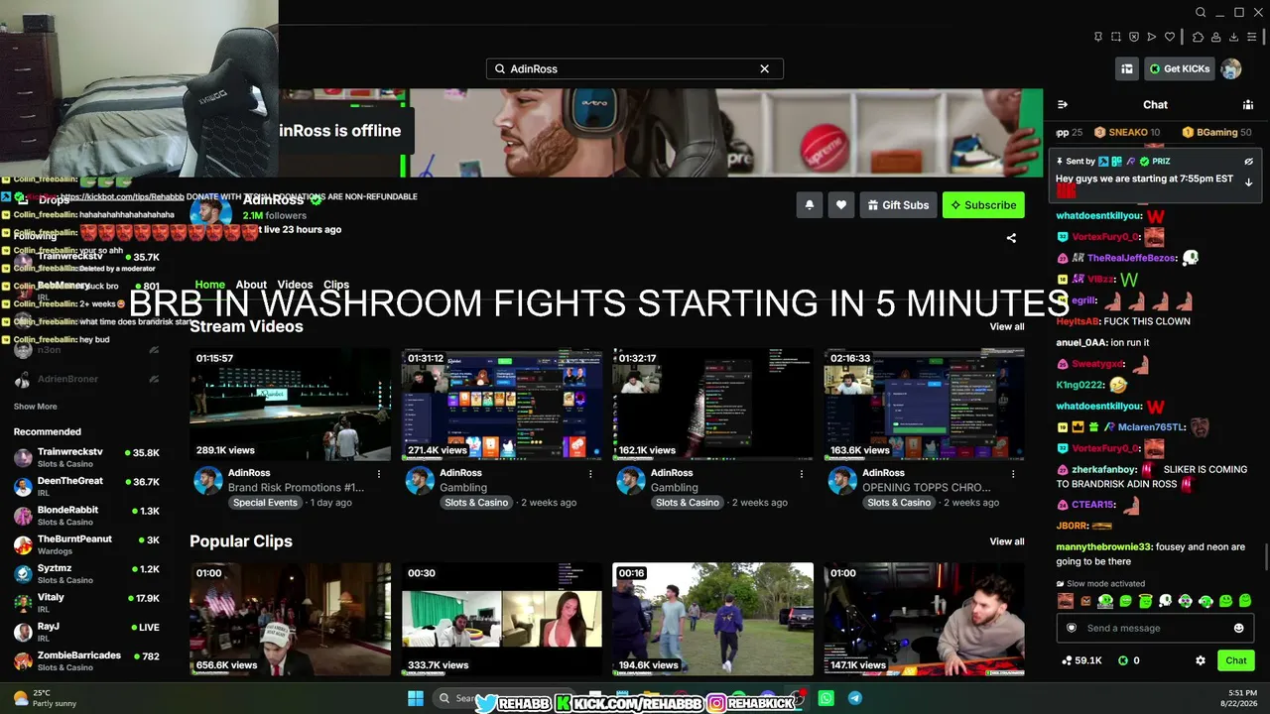Open the browser downloads icon
The image size is (1270, 714).
pos(1233,37)
